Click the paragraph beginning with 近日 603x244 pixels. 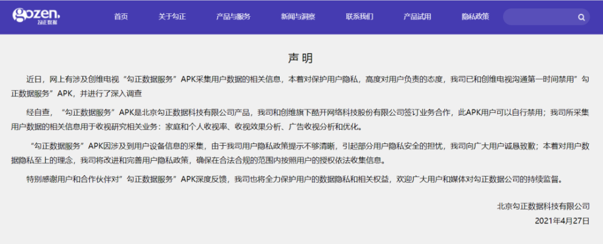pyautogui.click(x=300, y=87)
